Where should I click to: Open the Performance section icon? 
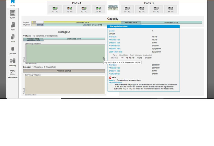13,73
